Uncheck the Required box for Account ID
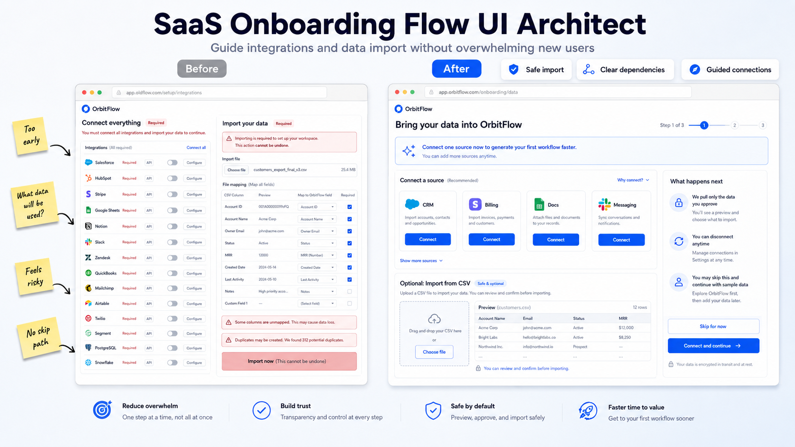The width and height of the screenshot is (795, 447). point(349,207)
